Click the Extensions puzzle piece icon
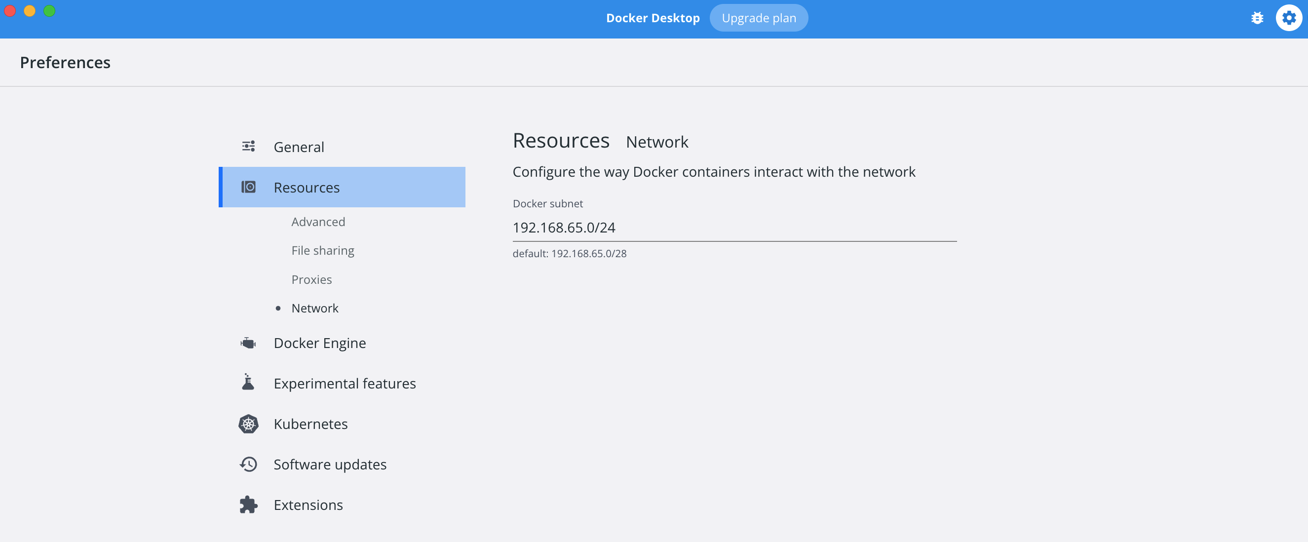The width and height of the screenshot is (1308, 542). click(248, 504)
